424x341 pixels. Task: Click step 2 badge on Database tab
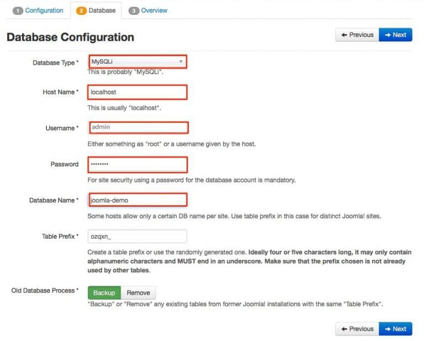pyautogui.click(x=81, y=11)
